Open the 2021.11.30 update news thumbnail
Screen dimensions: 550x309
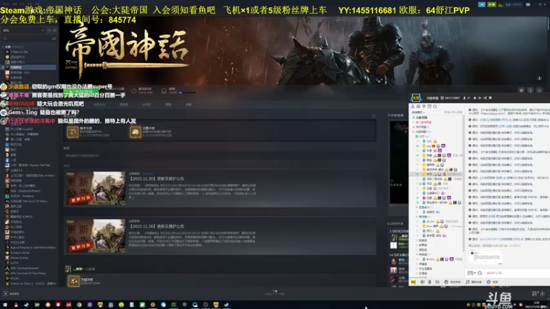pyautogui.click(x=96, y=188)
